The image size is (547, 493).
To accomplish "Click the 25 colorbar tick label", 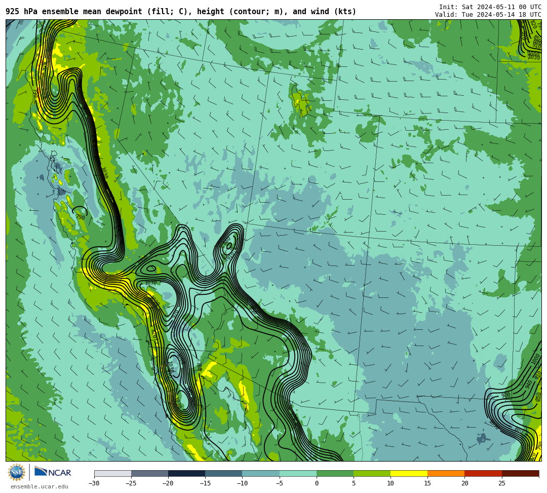I will (x=501, y=483).
